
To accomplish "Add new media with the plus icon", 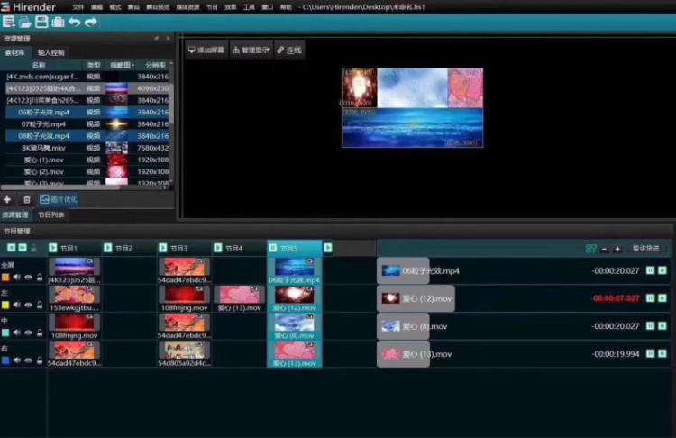I will [7, 199].
